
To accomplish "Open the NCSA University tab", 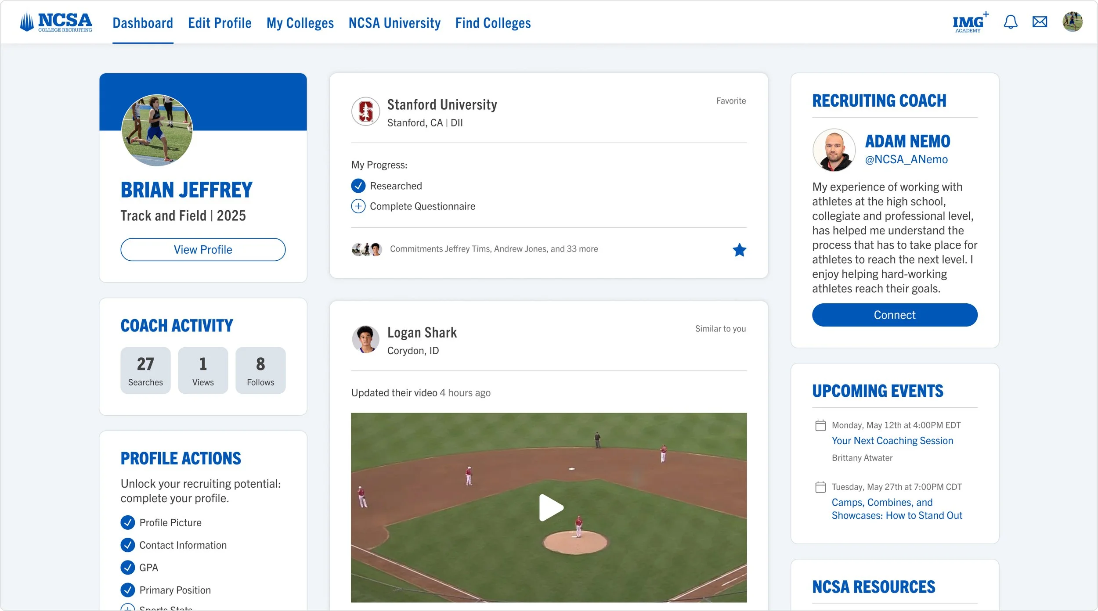I will point(394,23).
